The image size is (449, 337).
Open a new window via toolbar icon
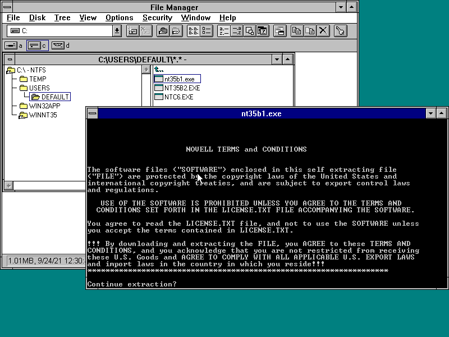(280, 31)
